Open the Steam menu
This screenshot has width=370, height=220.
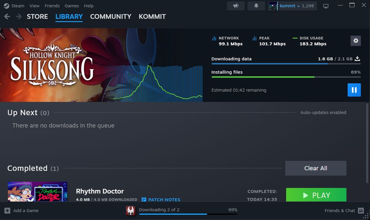tap(18, 6)
